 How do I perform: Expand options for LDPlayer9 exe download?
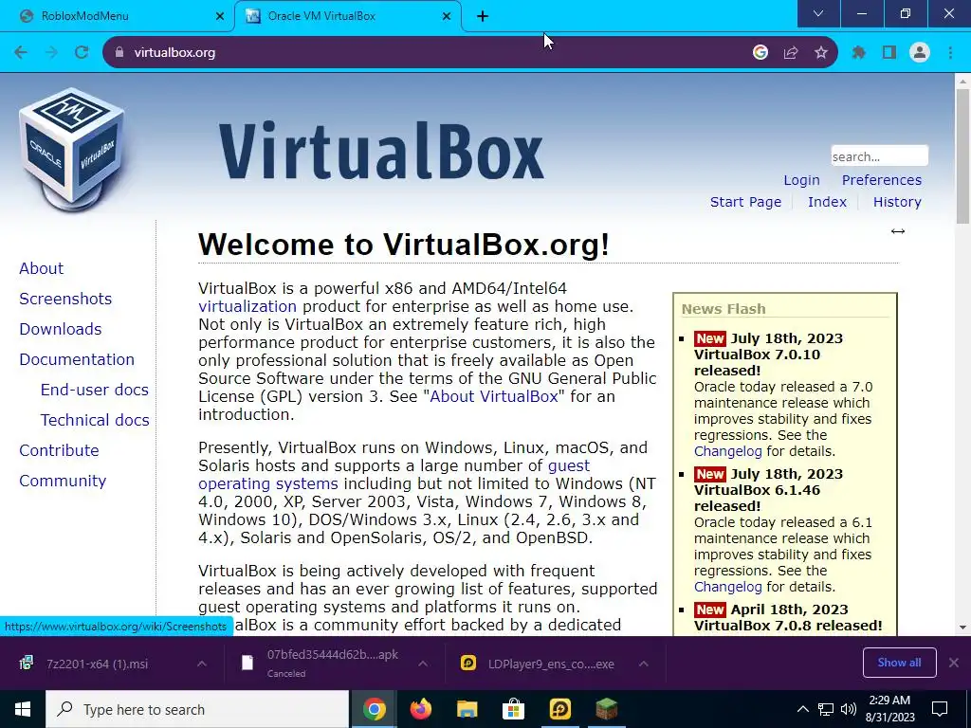(x=644, y=664)
